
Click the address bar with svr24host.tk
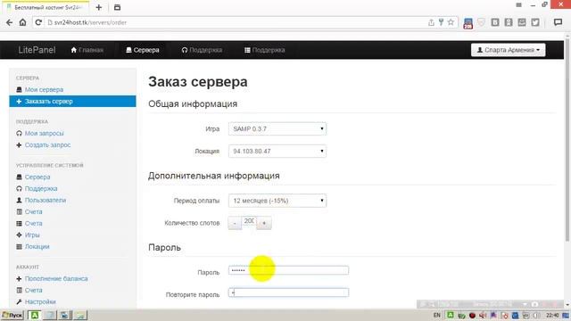click(x=236, y=22)
